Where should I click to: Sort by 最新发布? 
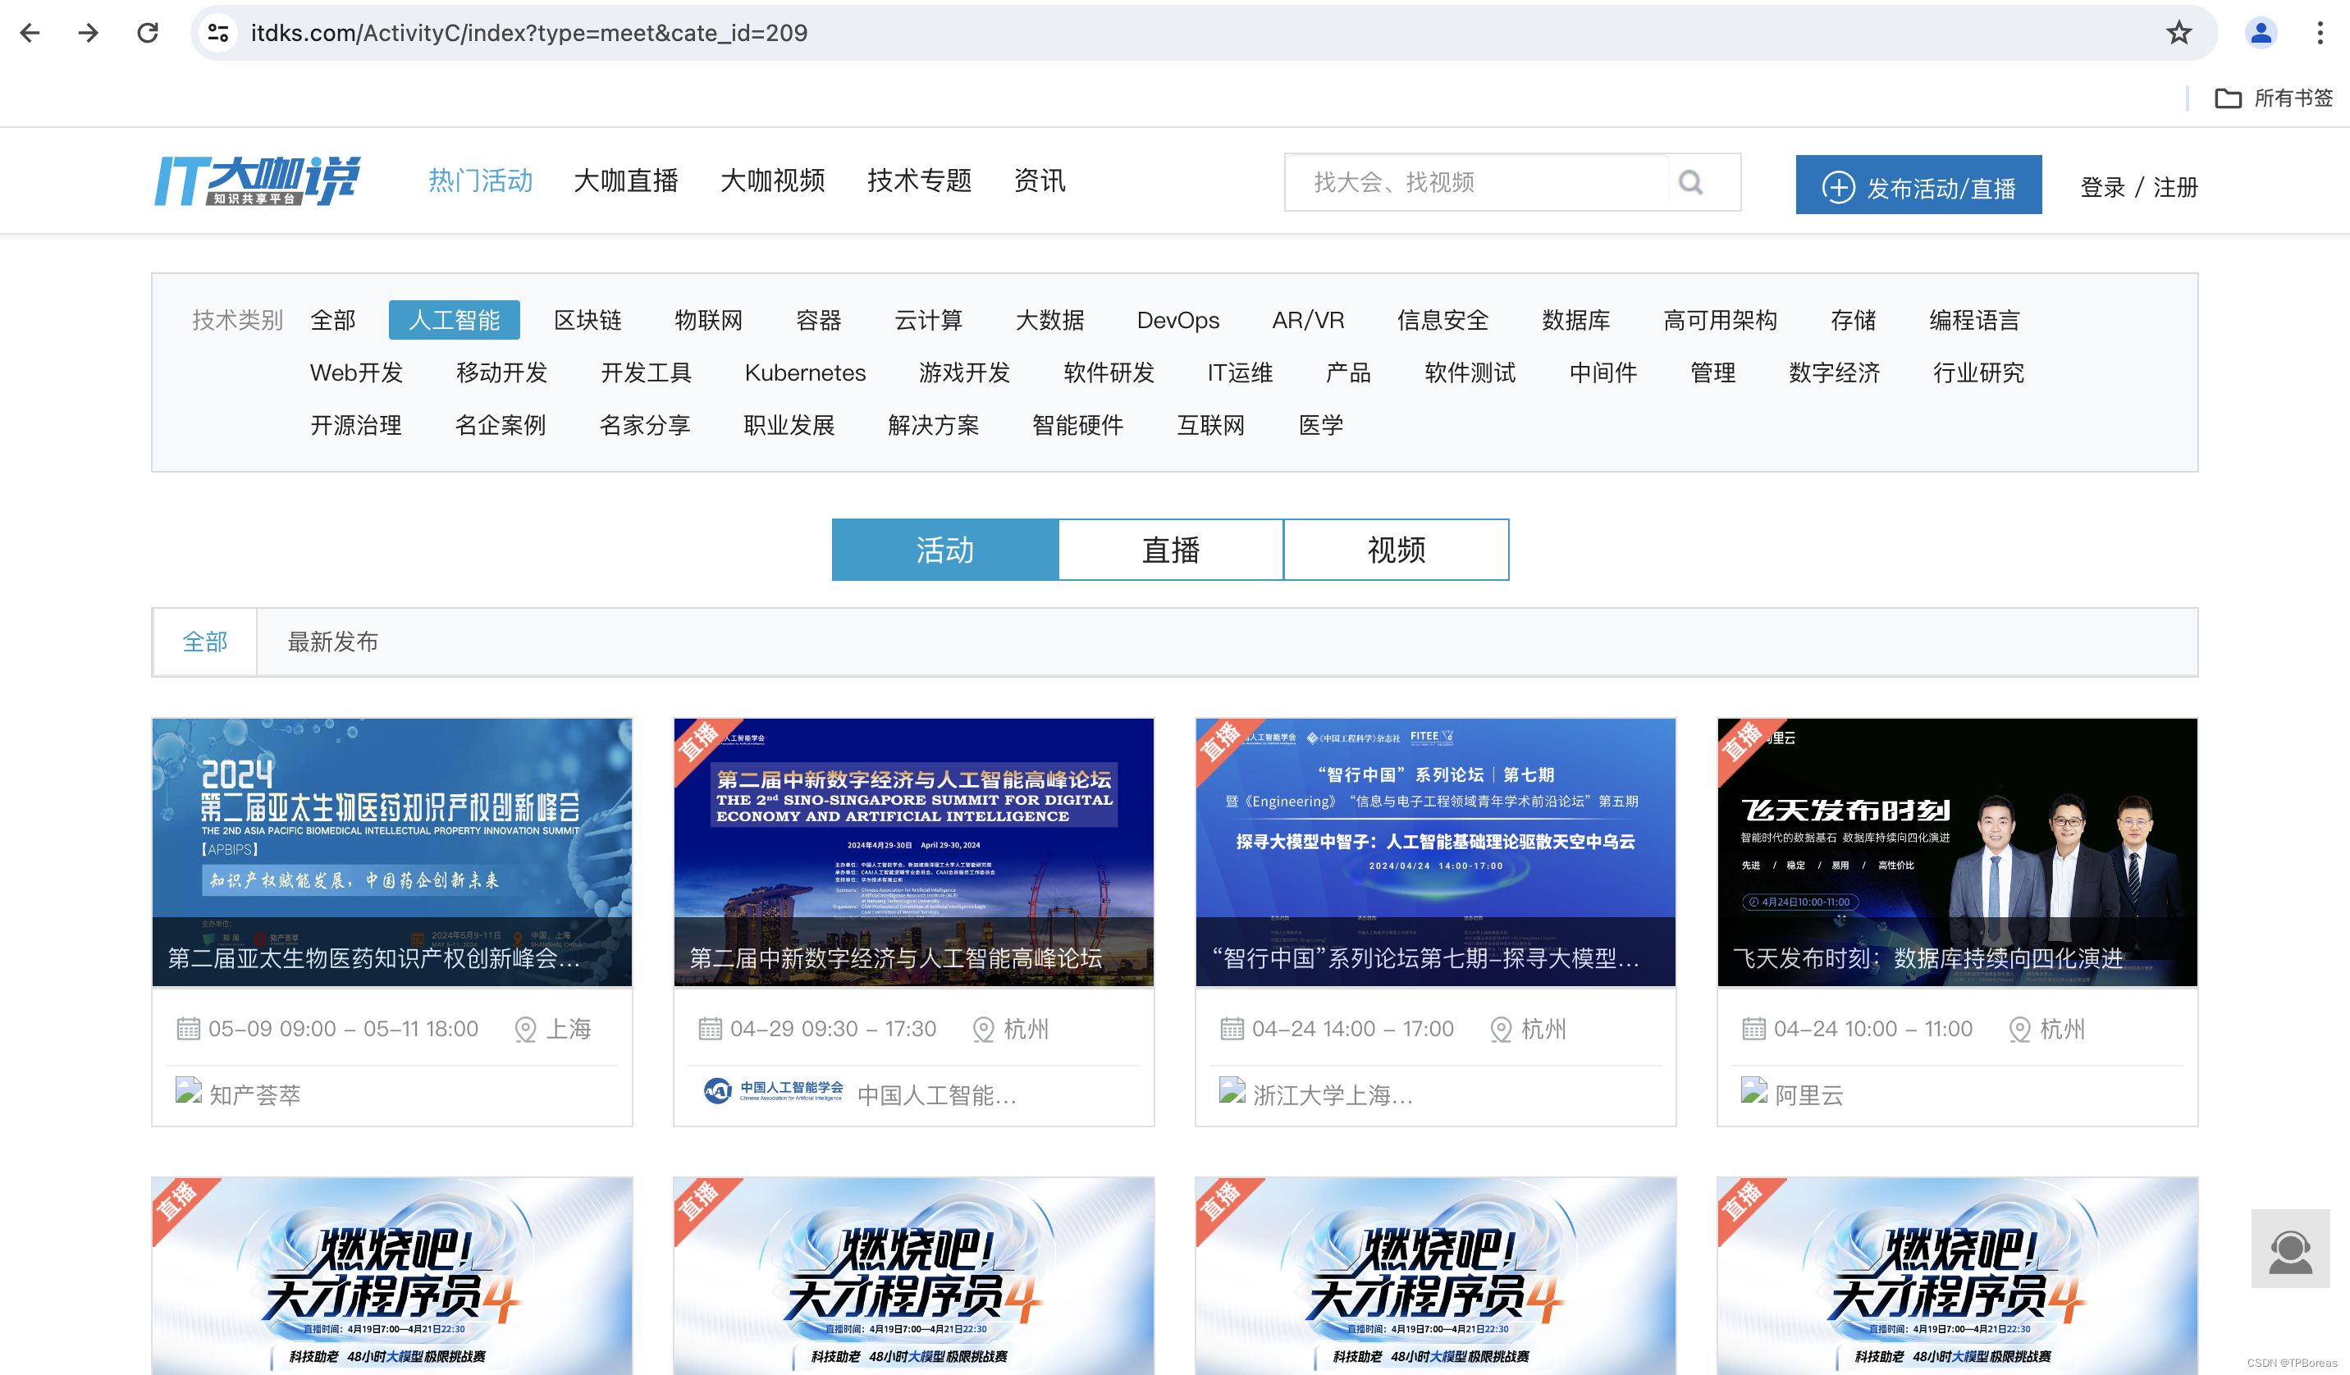pyautogui.click(x=333, y=642)
